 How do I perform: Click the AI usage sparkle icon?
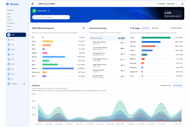131,28
